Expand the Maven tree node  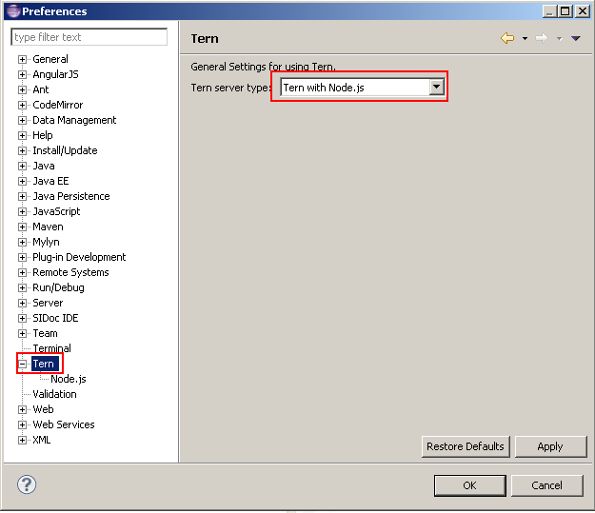23,227
